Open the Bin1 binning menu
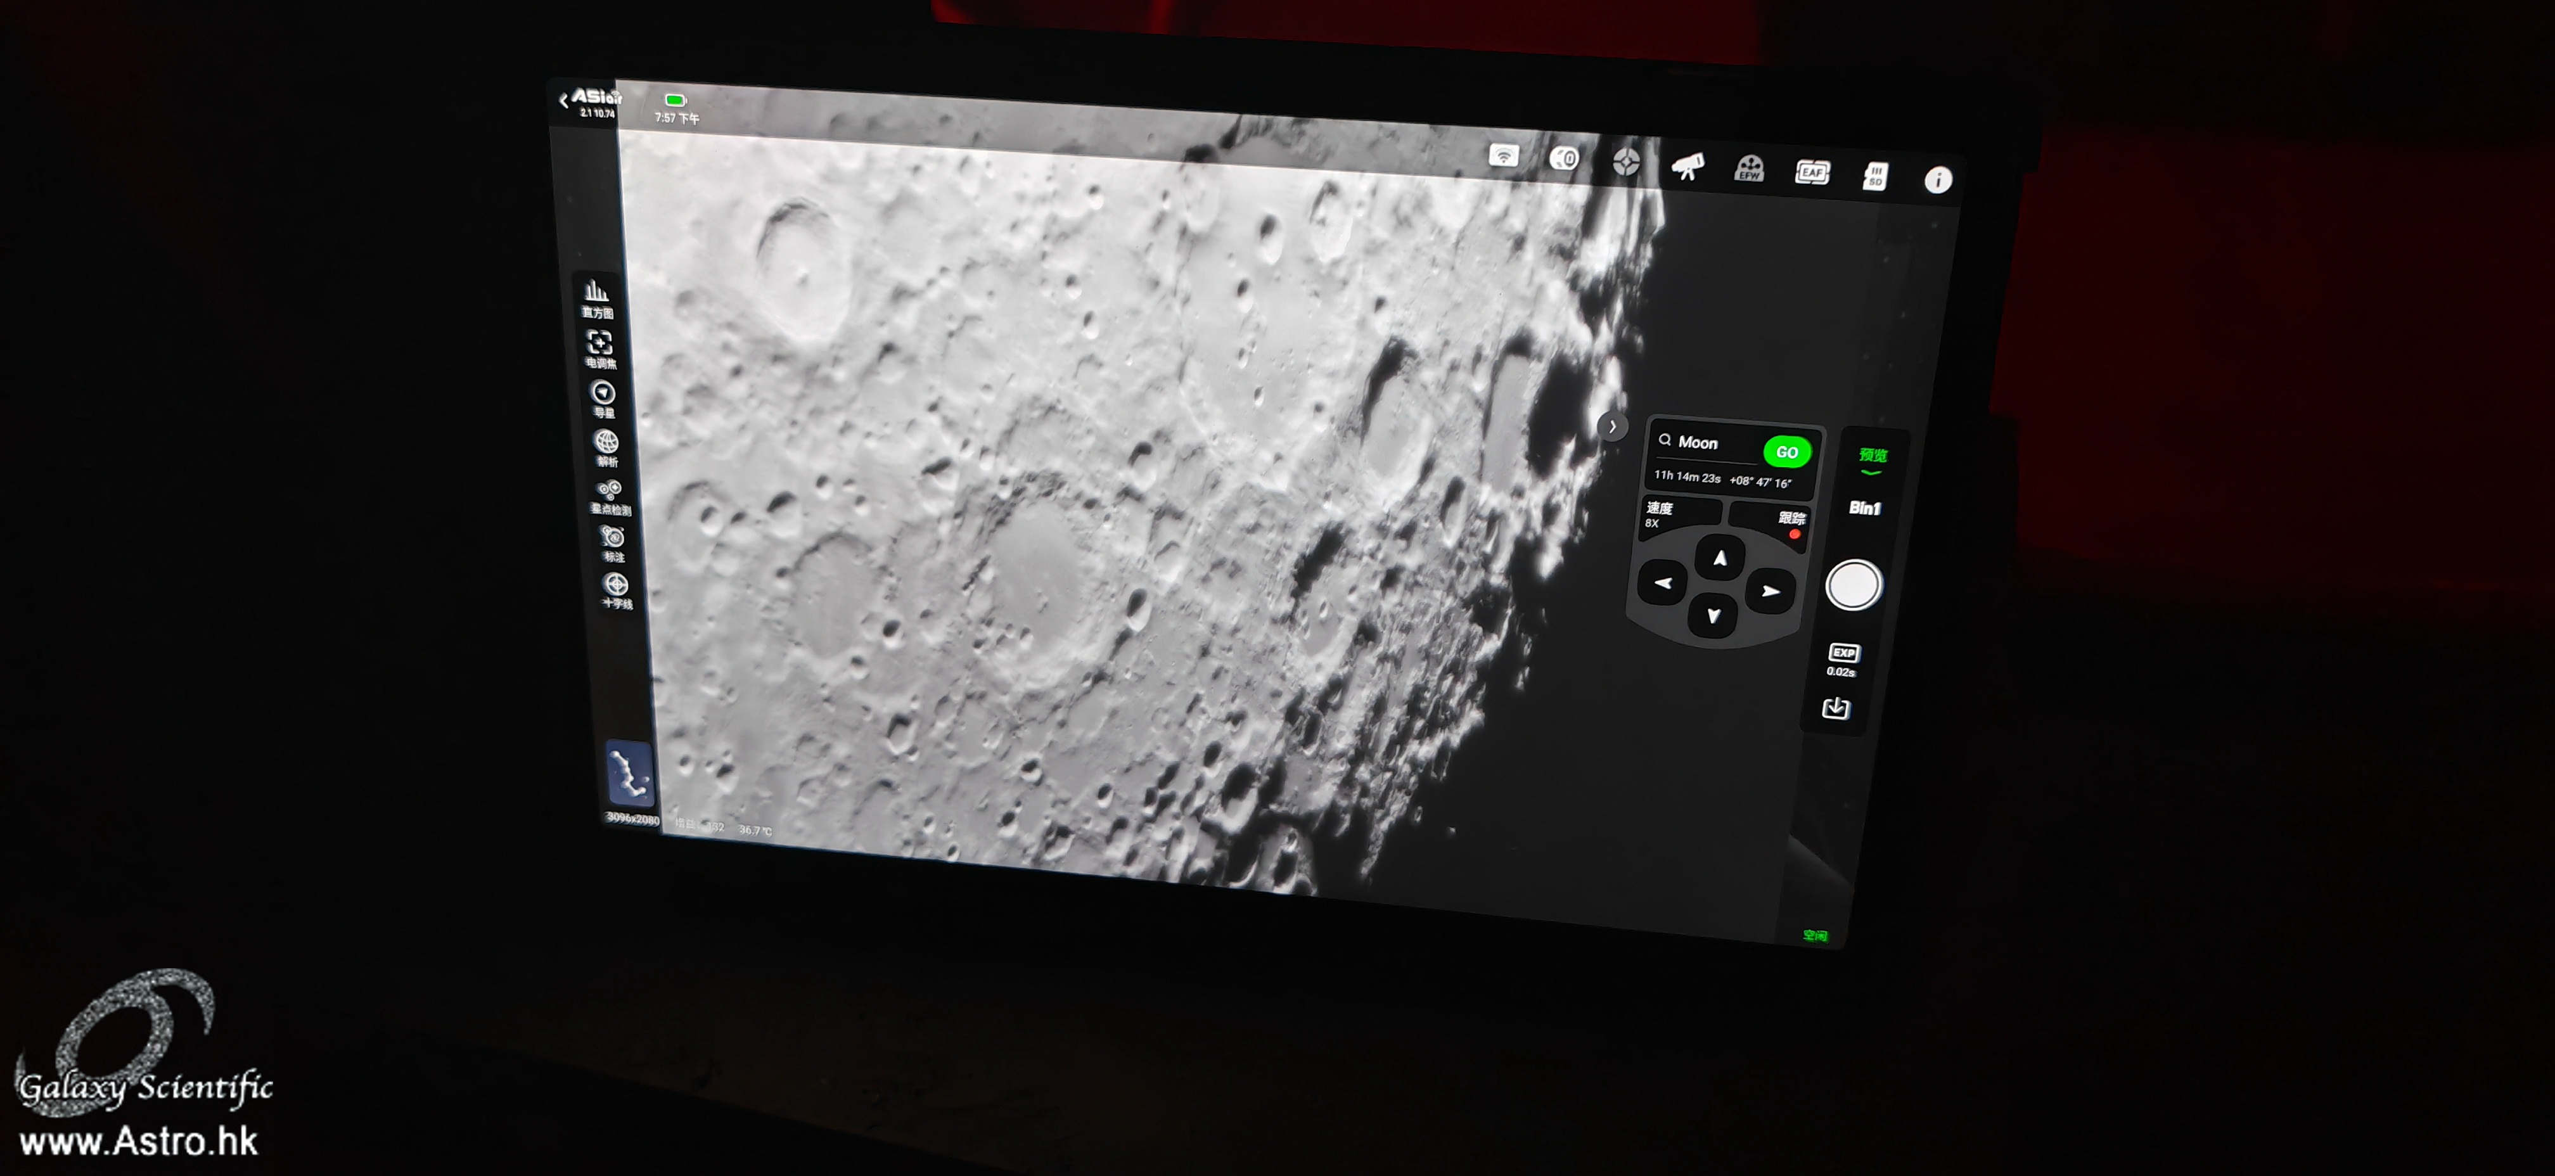This screenshot has width=2555, height=1176. [x=1865, y=508]
